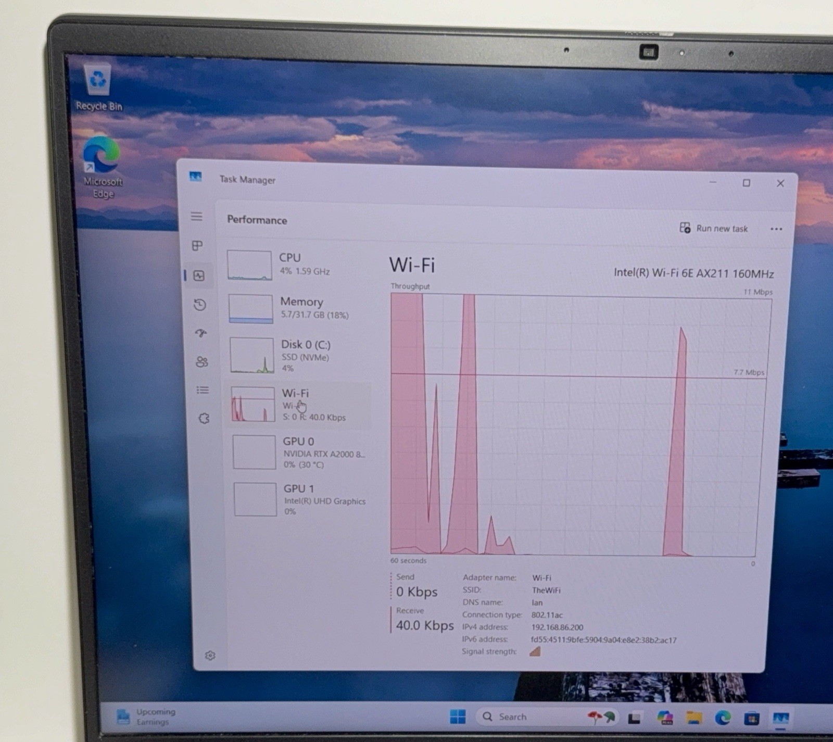Viewport: 833px width, 742px height.
Task: Close the Task Manager window
Action: coord(780,183)
